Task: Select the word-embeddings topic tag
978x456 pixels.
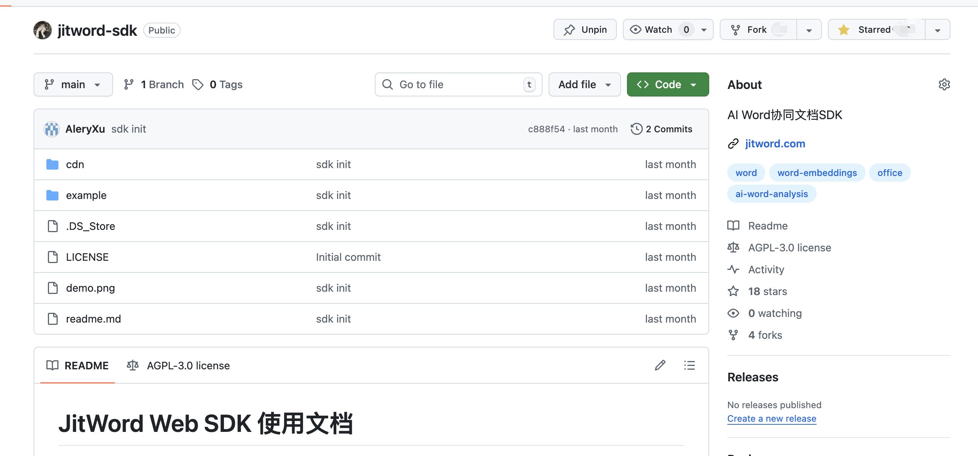Action: click(817, 173)
